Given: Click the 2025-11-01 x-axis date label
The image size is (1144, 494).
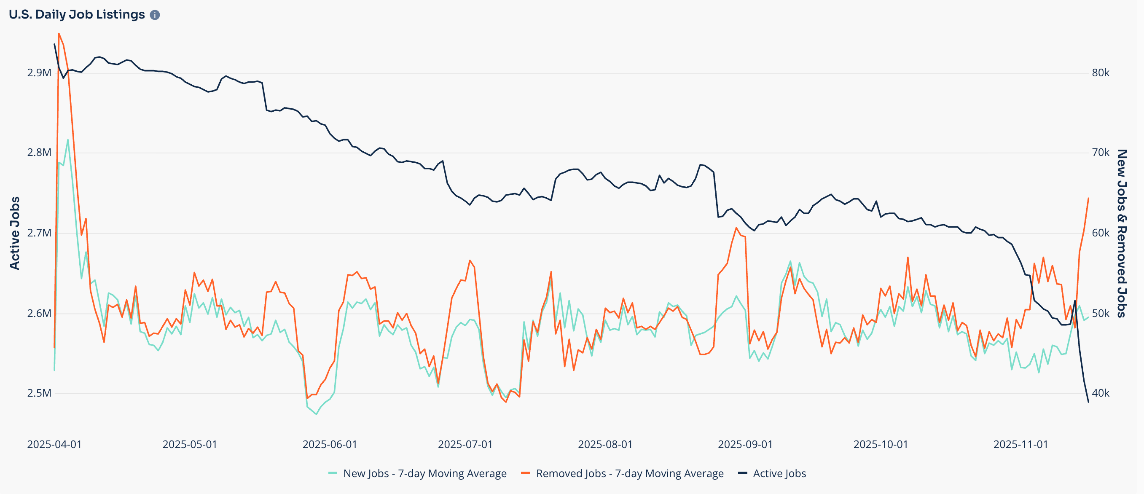Looking at the screenshot, I should (1020, 445).
